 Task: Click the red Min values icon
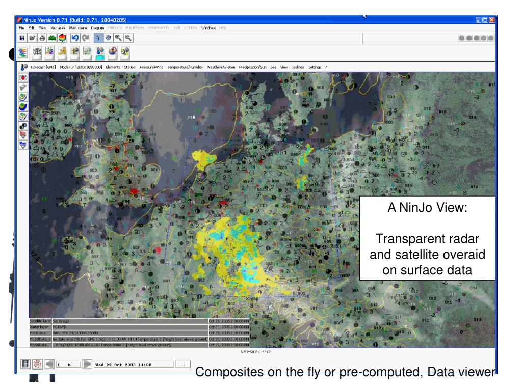tap(23, 135)
